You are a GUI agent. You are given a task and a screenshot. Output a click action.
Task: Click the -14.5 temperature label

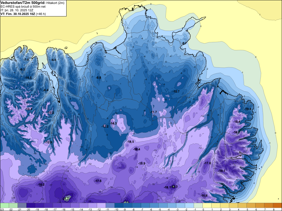pyautogui.click(x=130, y=142)
